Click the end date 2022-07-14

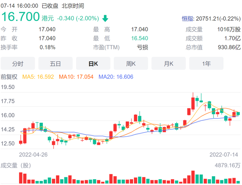(x=224, y=155)
